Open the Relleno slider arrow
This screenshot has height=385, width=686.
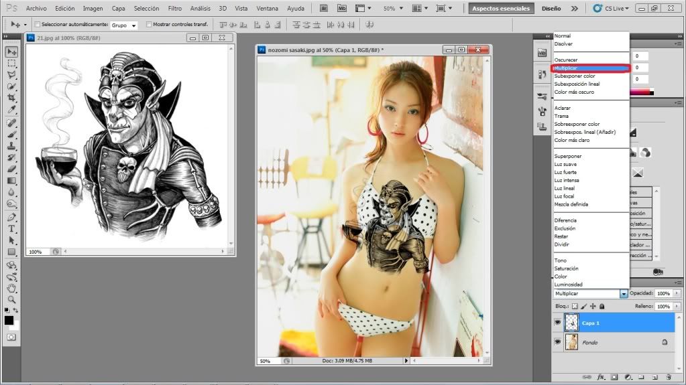[677, 307]
